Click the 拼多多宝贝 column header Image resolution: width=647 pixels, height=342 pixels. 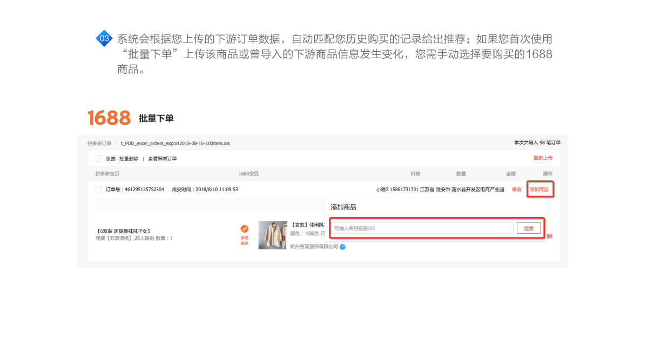tap(107, 173)
